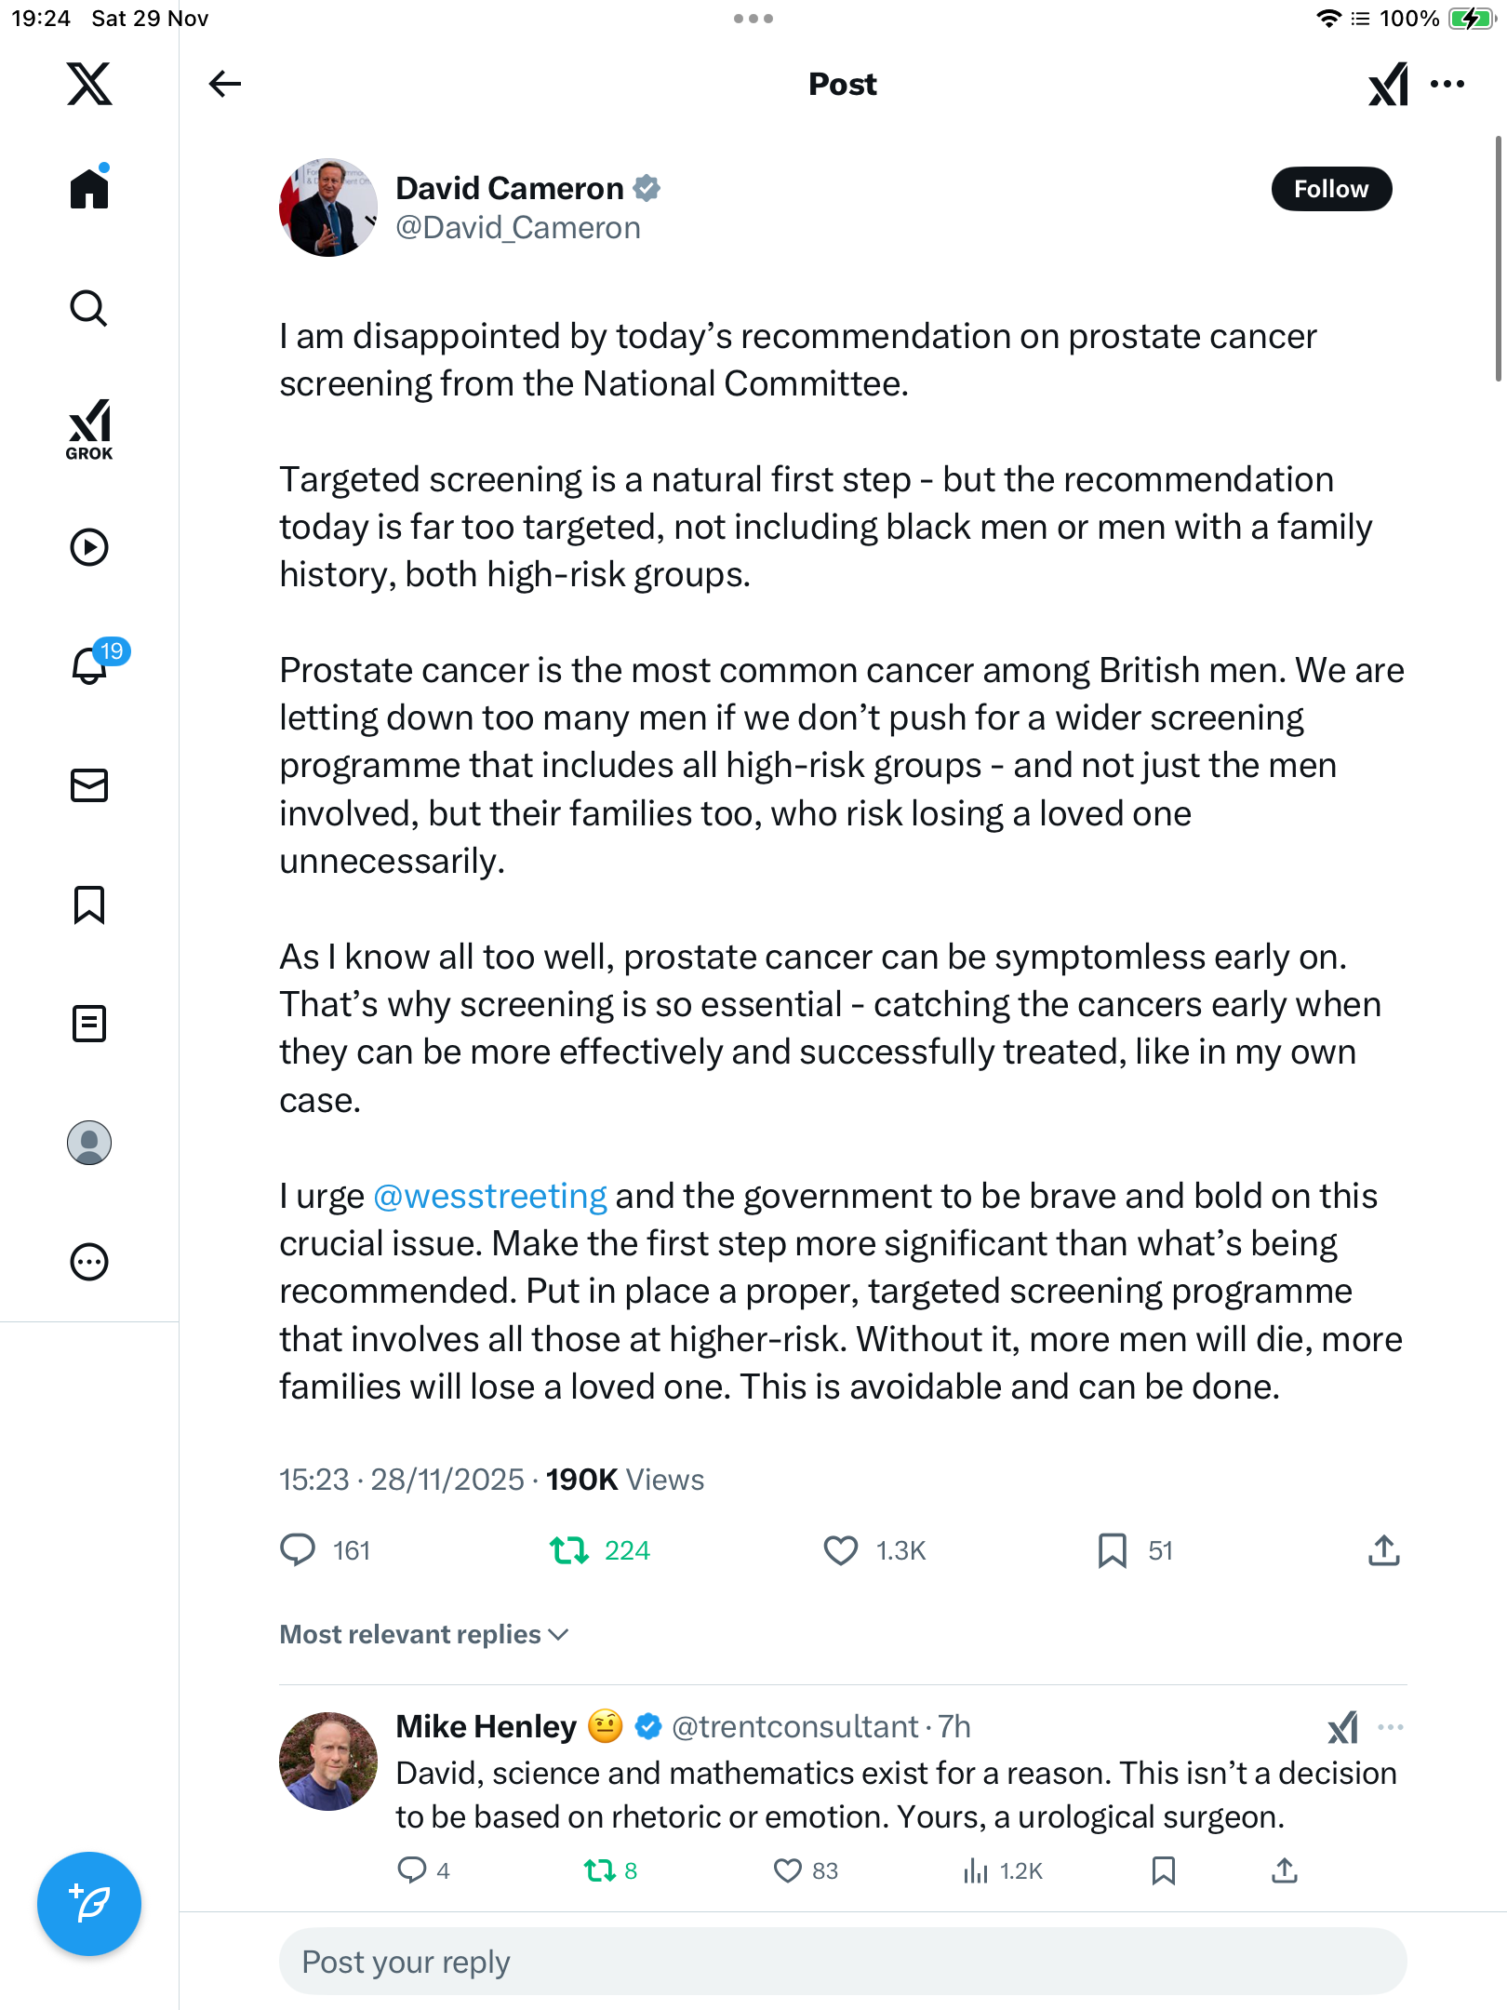Viewport: 1507px width, 2010px height.
Task: Open more options on Mike Henley's reply
Action: pos(1390,1727)
